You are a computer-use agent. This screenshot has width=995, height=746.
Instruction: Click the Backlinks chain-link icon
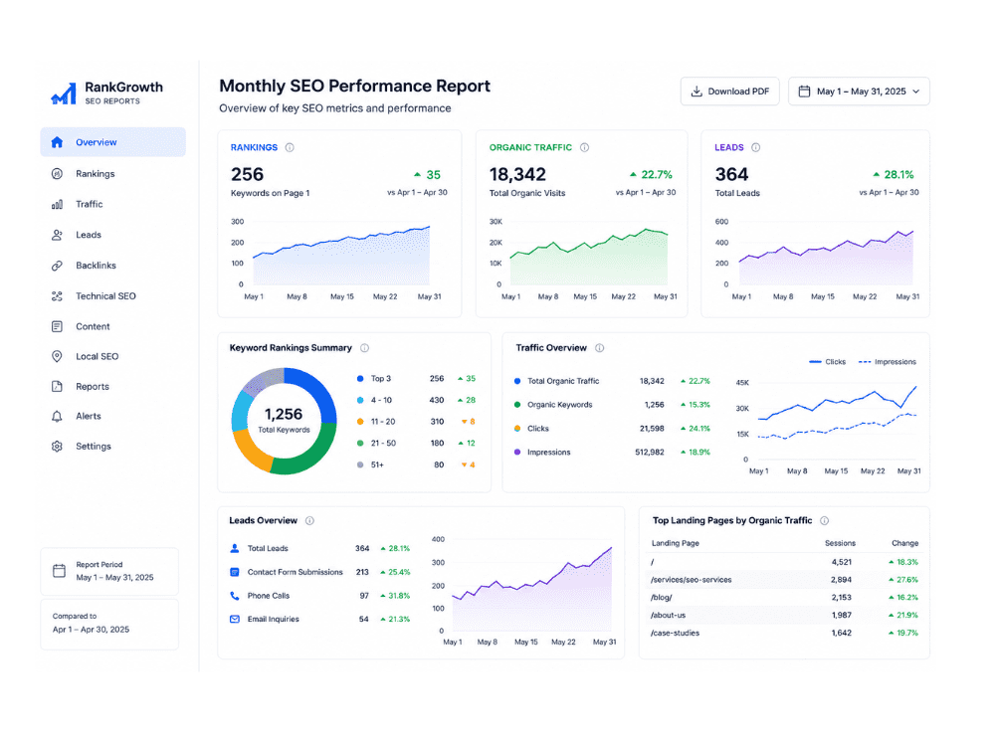(x=57, y=266)
